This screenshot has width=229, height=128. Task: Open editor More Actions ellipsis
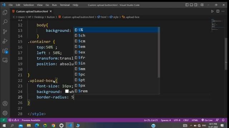tap(223, 11)
